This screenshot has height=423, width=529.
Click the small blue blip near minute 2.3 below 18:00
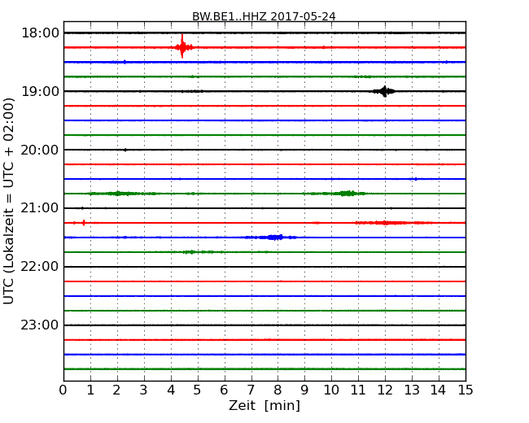click(x=125, y=62)
